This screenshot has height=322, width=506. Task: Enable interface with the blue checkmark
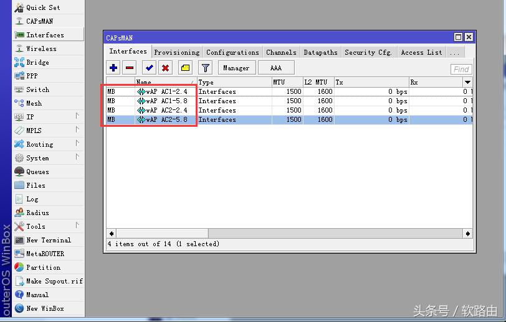click(149, 68)
